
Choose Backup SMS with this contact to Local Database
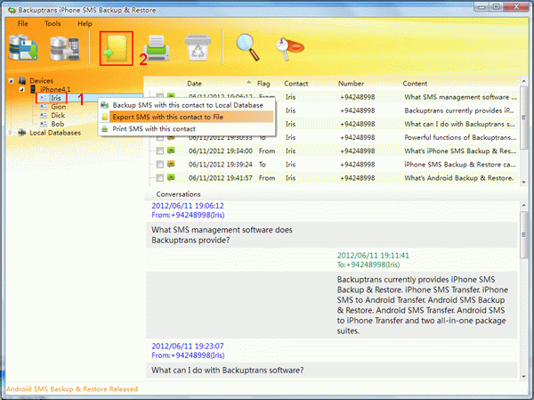coord(186,105)
